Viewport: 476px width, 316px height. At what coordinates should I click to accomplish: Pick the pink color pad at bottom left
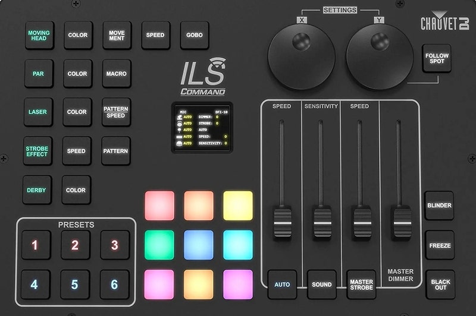(159, 284)
